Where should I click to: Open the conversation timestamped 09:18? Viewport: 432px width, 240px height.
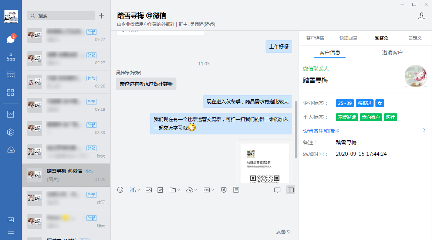66,105
